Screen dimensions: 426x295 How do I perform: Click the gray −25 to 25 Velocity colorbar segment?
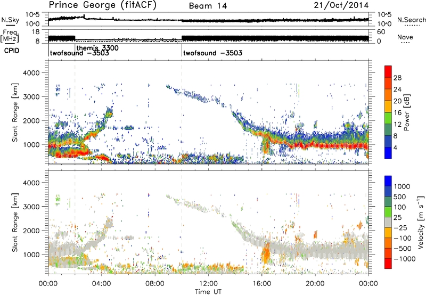[388, 222]
